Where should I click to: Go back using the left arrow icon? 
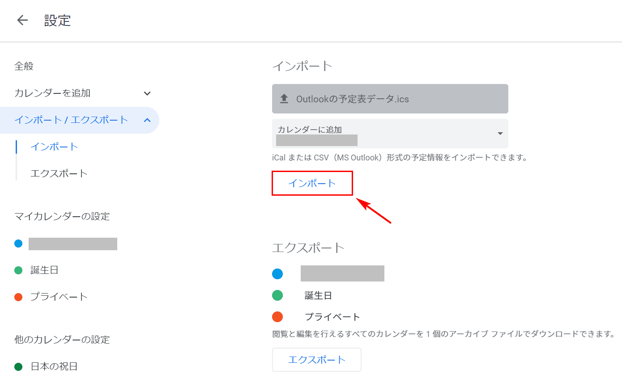point(22,21)
